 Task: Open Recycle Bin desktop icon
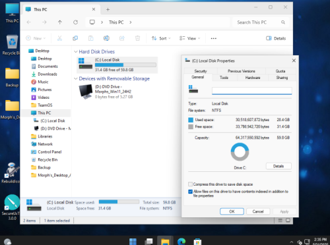[x=11, y=45]
